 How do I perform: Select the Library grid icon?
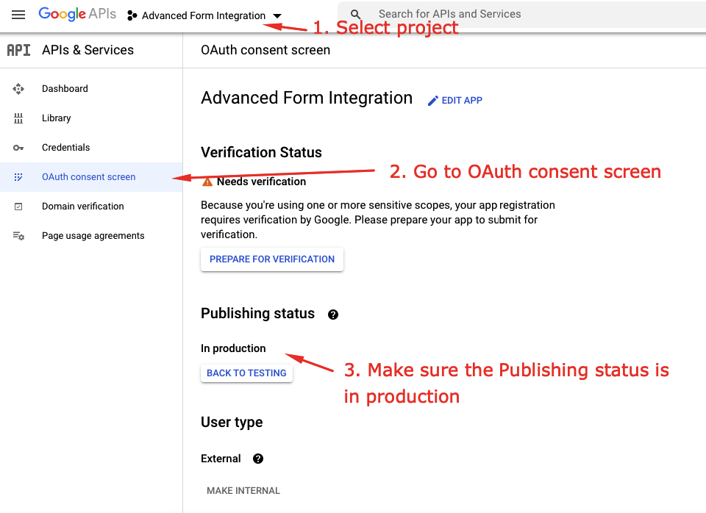point(18,118)
